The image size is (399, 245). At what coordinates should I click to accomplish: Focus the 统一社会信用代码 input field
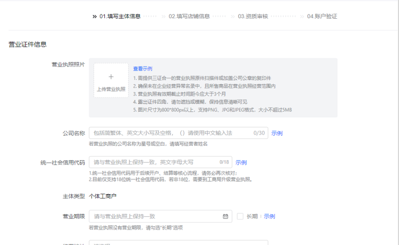tap(160, 162)
